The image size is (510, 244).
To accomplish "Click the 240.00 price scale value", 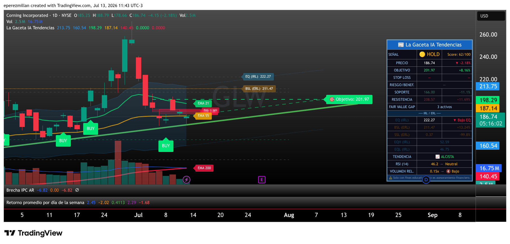I will (488, 57).
